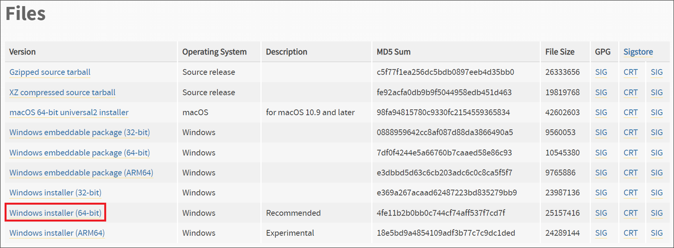Get Sigstore CRT for Windows installer (64-bit)

point(631,213)
